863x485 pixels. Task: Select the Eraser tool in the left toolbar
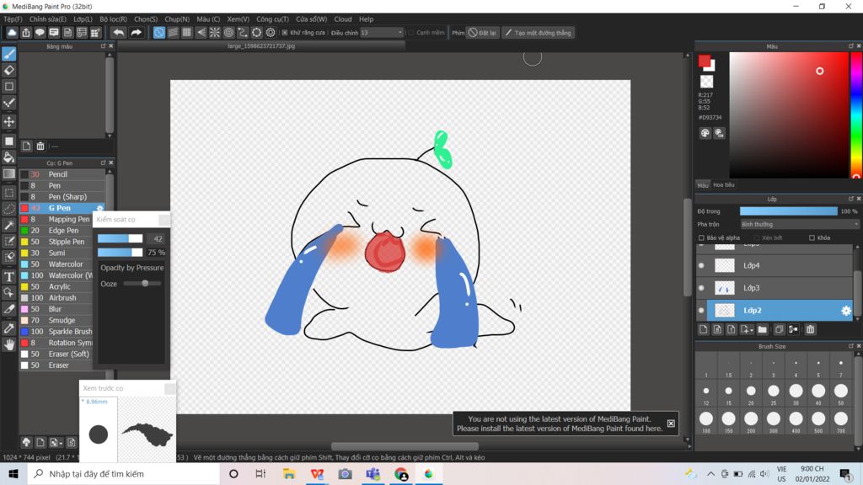tap(8, 71)
